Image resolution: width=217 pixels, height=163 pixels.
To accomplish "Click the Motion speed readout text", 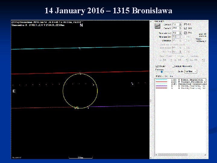I will coord(201,40).
